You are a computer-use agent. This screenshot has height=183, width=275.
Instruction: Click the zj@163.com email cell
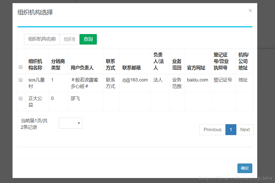point(135,83)
